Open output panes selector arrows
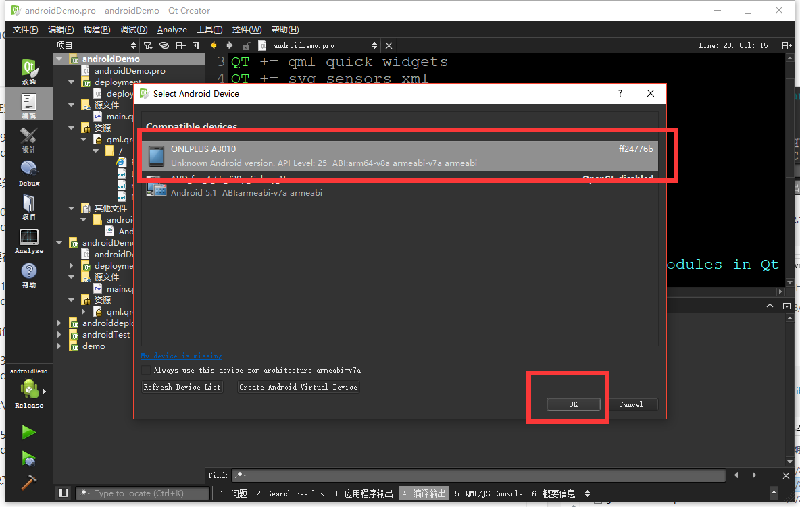 point(587,493)
